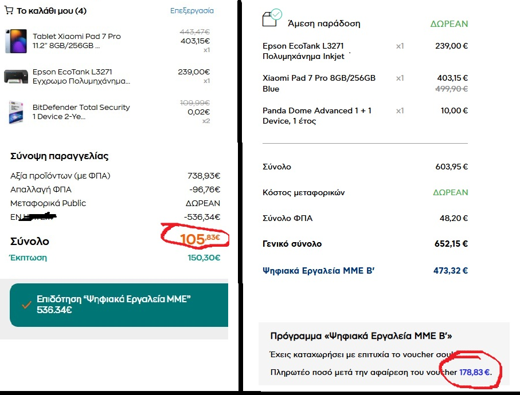Click the Epson EcoTank printer thumbnail
This screenshot has width=520, height=395.
(16, 77)
